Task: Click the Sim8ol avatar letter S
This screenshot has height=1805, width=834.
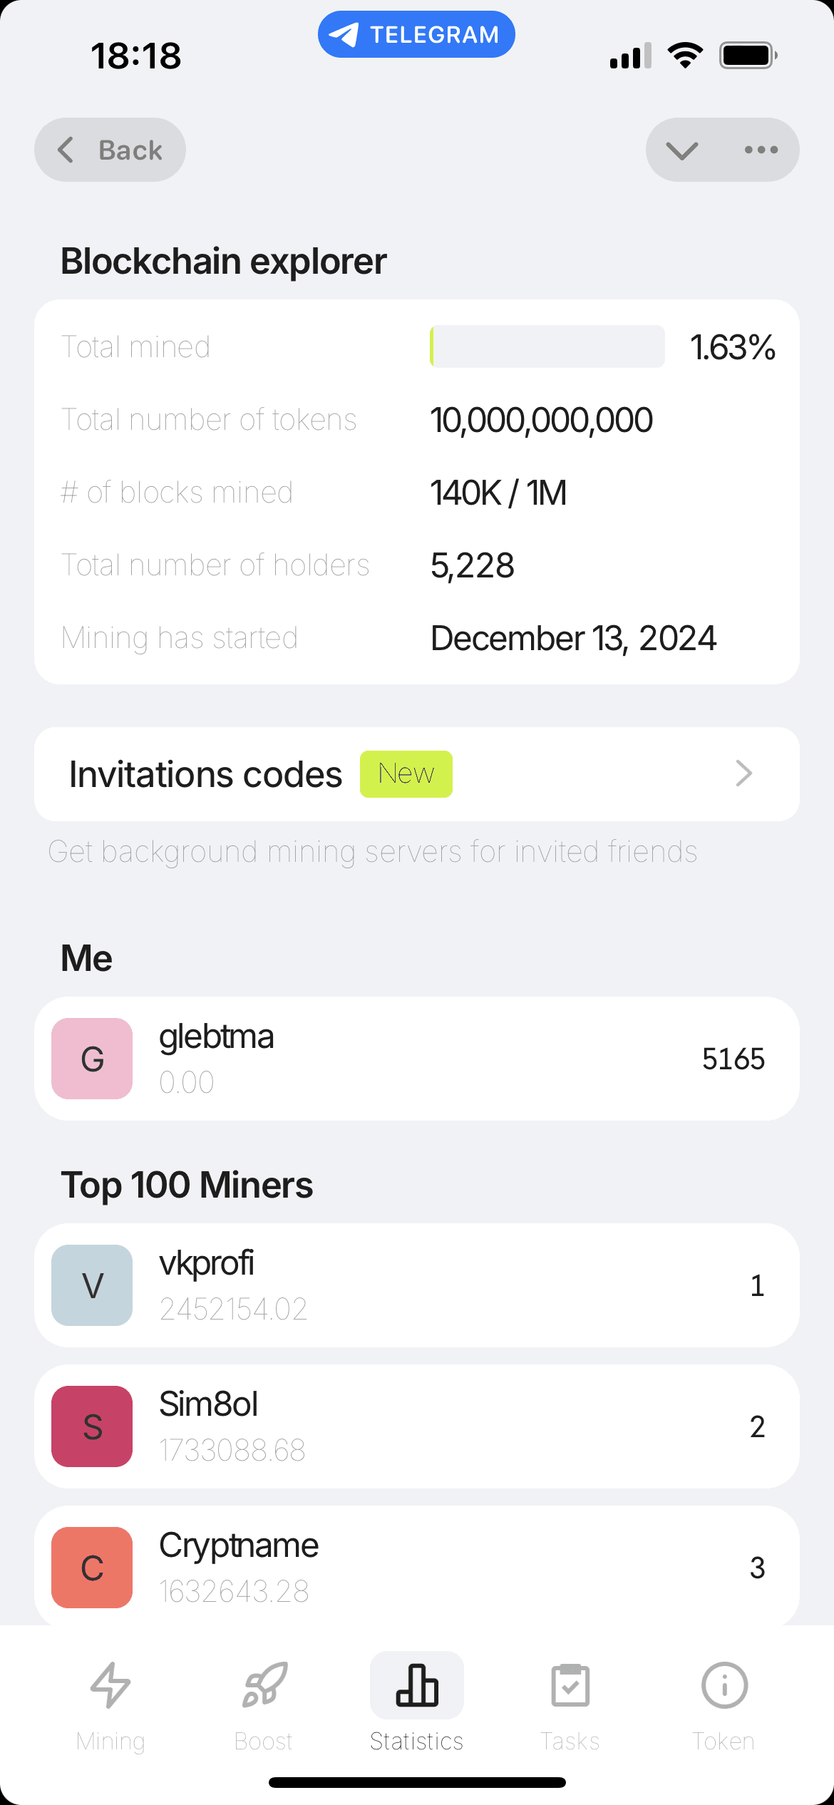Action: 92,1426
